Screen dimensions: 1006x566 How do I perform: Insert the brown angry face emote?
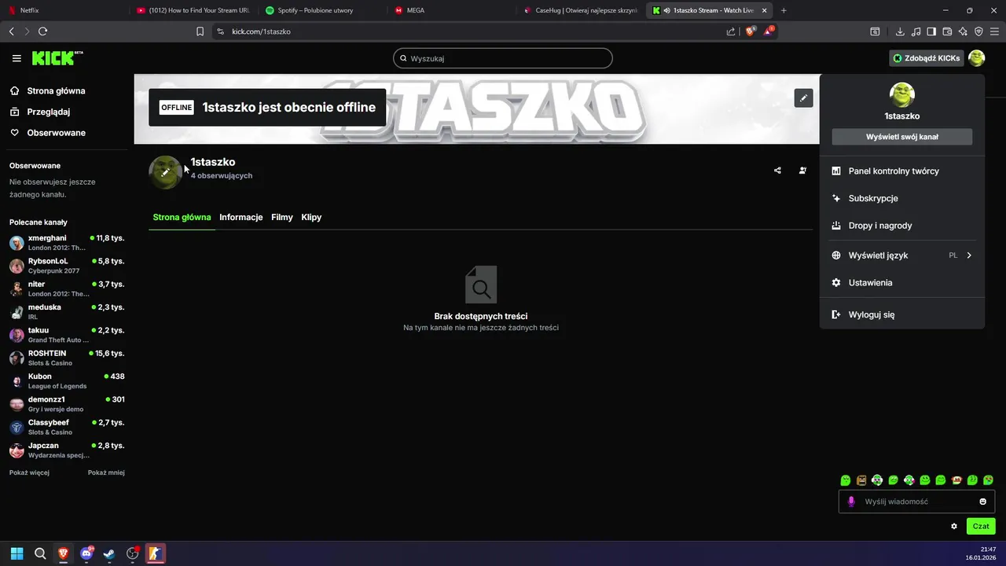pyautogui.click(x=861, y=480)
